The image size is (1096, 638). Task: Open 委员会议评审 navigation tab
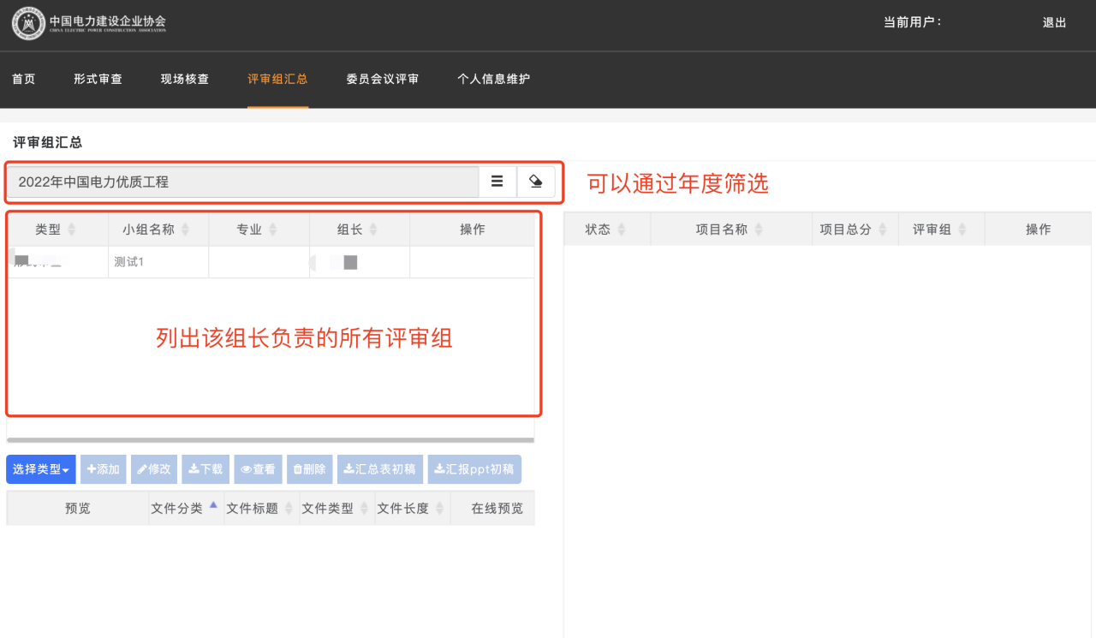point(383,79)
